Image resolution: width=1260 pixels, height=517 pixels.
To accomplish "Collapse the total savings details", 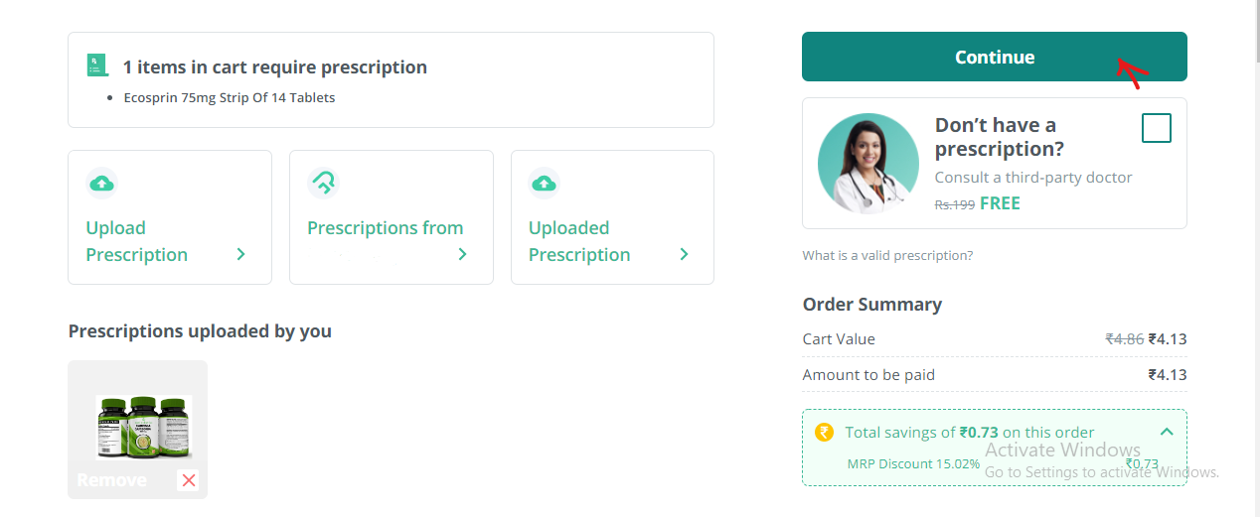I will pos(1167,432).
